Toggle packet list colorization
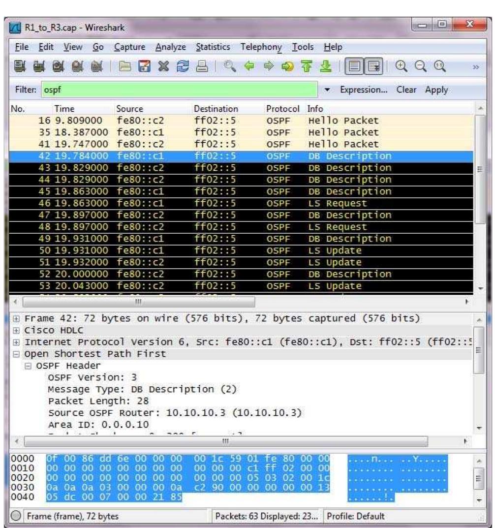This screenshot has height=528, width=495. (354, 66)
